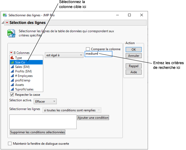
Task: Enable the Comparer la colonne checkbox
Action: 88,49
